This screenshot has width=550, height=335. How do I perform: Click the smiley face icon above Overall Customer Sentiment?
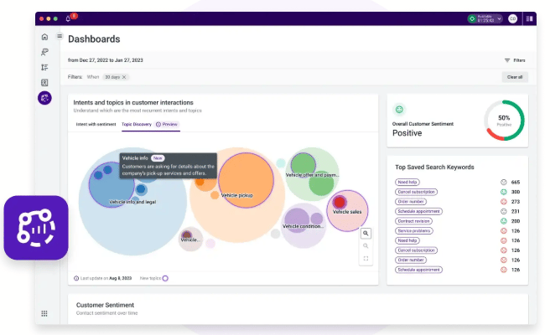(x=399, y=110)
